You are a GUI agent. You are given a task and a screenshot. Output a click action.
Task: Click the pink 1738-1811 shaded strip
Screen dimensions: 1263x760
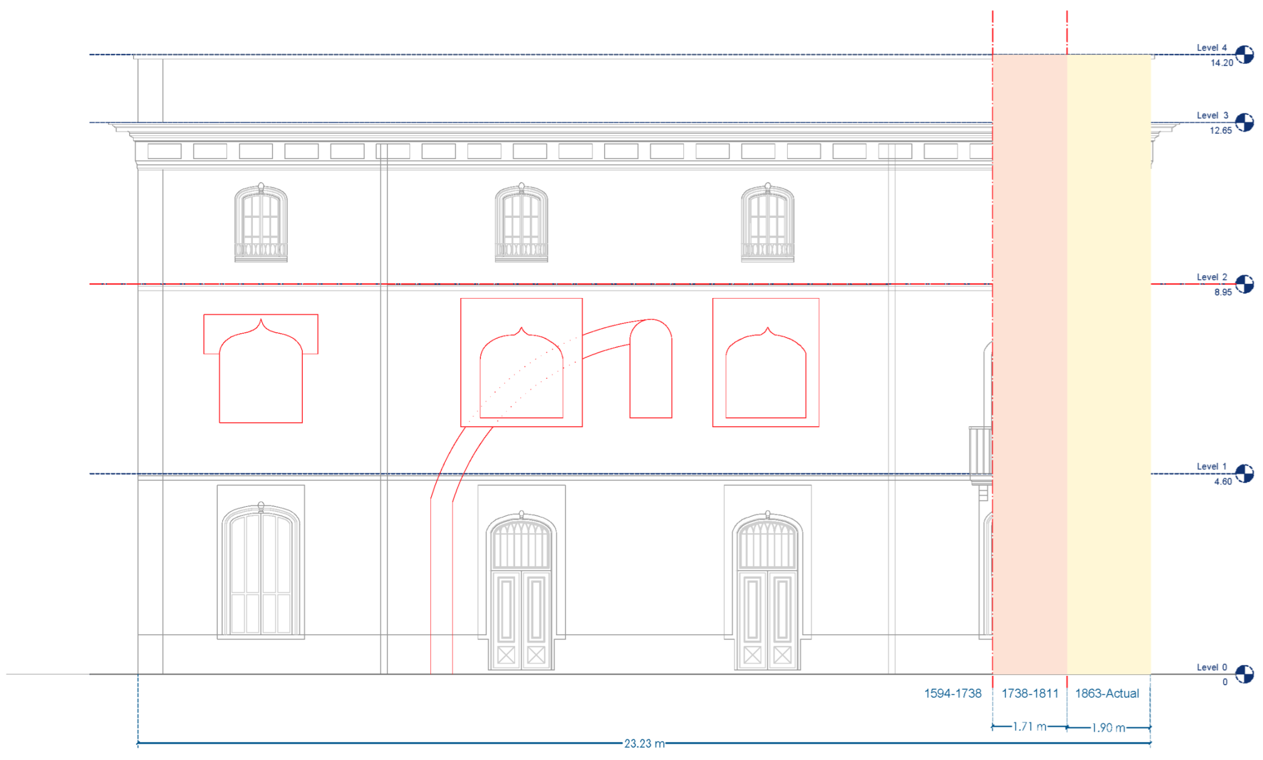click(x=1029, y=363)
